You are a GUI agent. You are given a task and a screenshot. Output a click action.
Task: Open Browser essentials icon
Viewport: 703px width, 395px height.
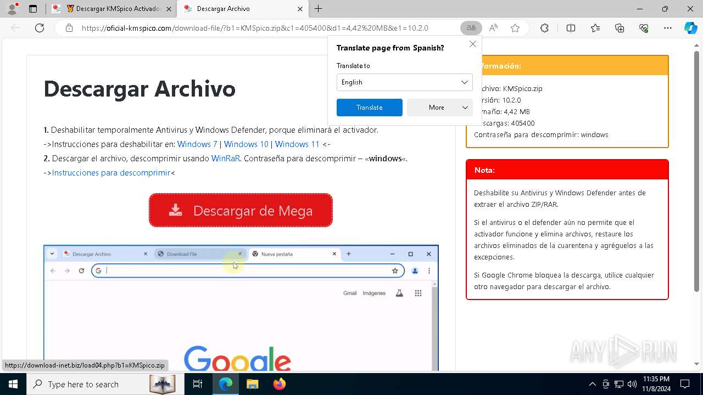click(x=644, y=28)
